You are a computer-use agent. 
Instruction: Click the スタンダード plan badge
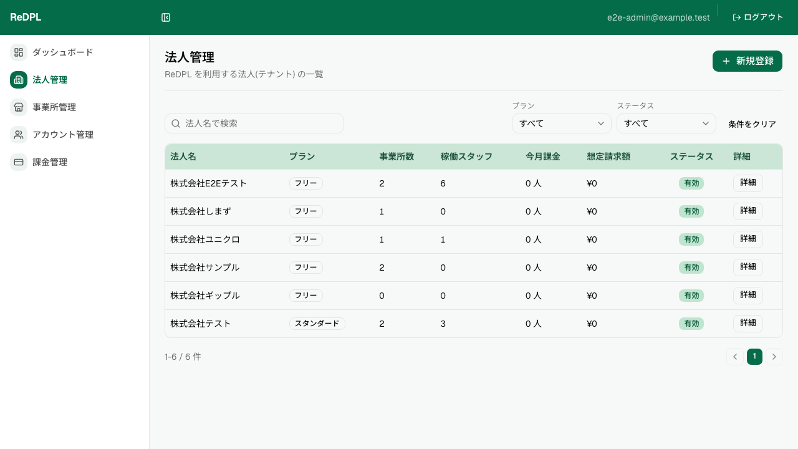coord(317,324)
